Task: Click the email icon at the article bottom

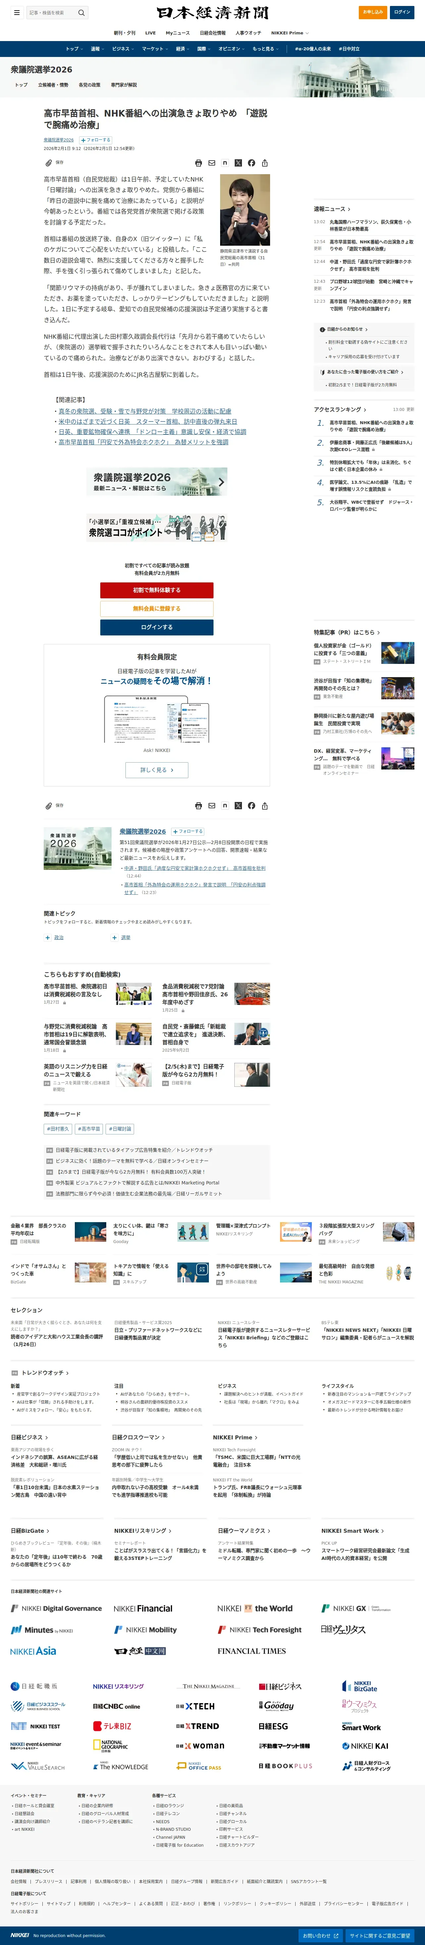Action: (x=212, y=806)
